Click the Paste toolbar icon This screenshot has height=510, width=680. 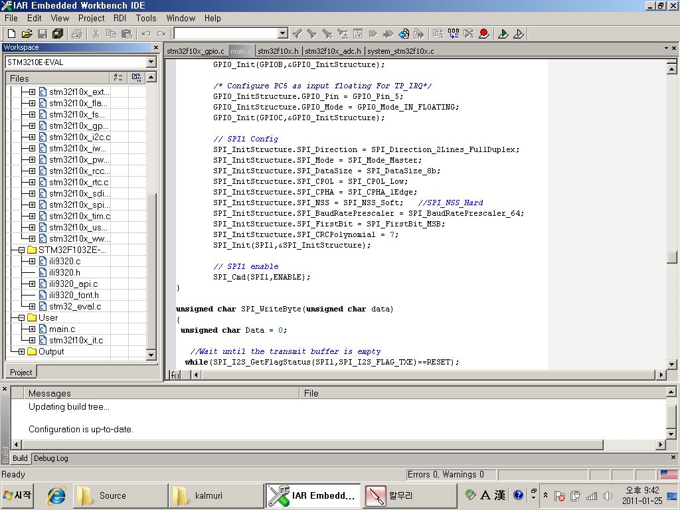[x=127, y=33]
